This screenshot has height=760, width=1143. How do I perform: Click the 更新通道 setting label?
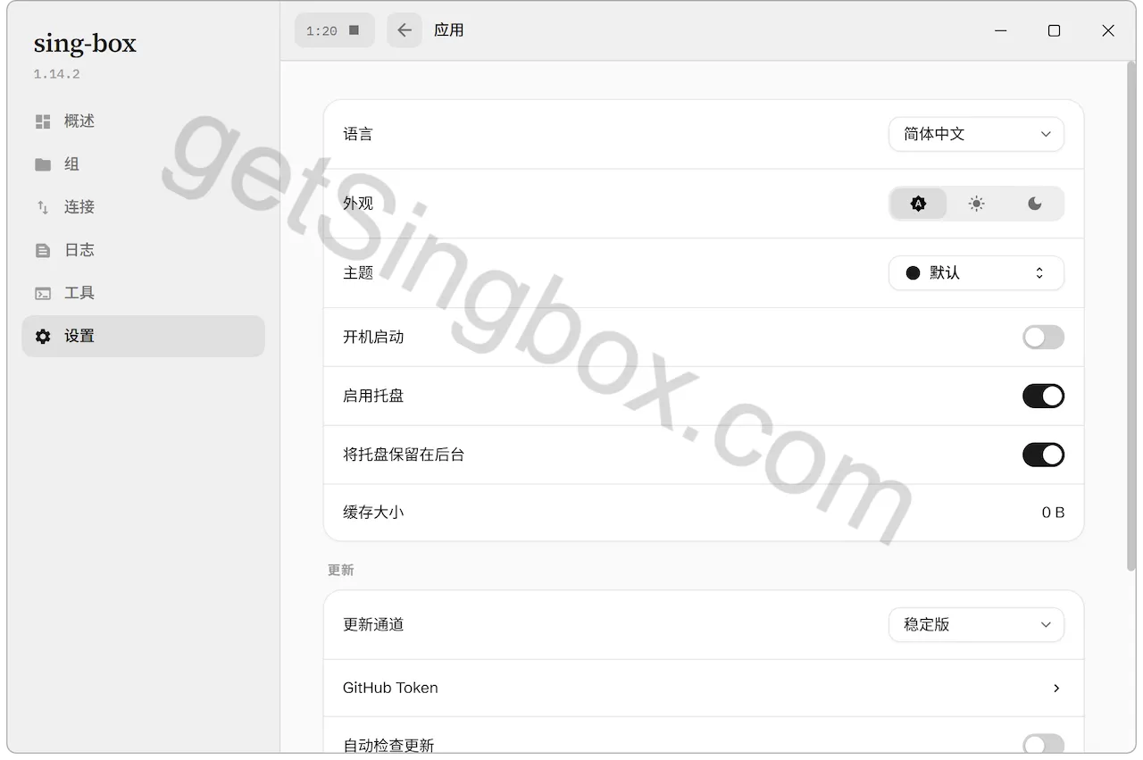373,625
